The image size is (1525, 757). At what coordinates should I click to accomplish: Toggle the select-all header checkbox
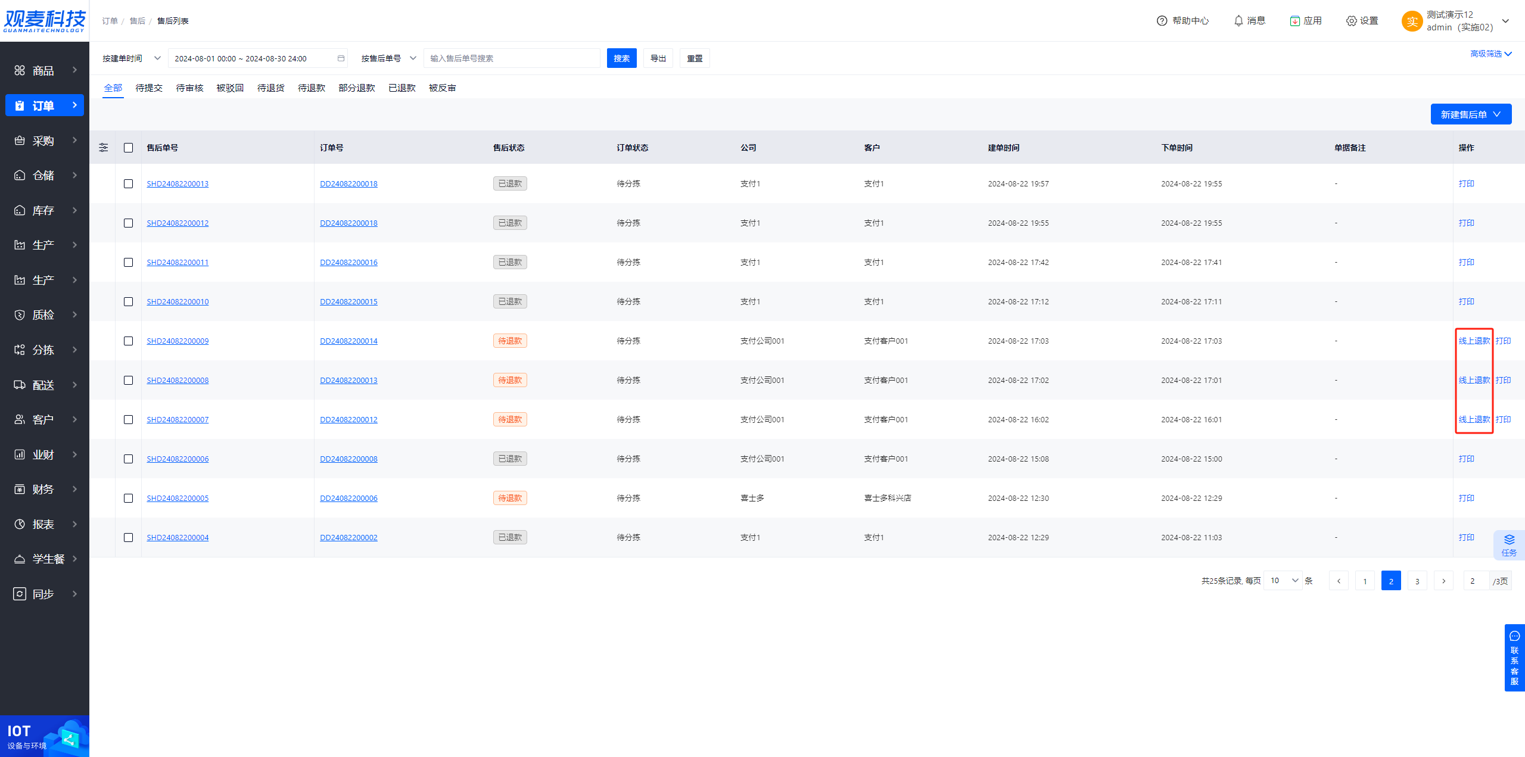(128, 148)
